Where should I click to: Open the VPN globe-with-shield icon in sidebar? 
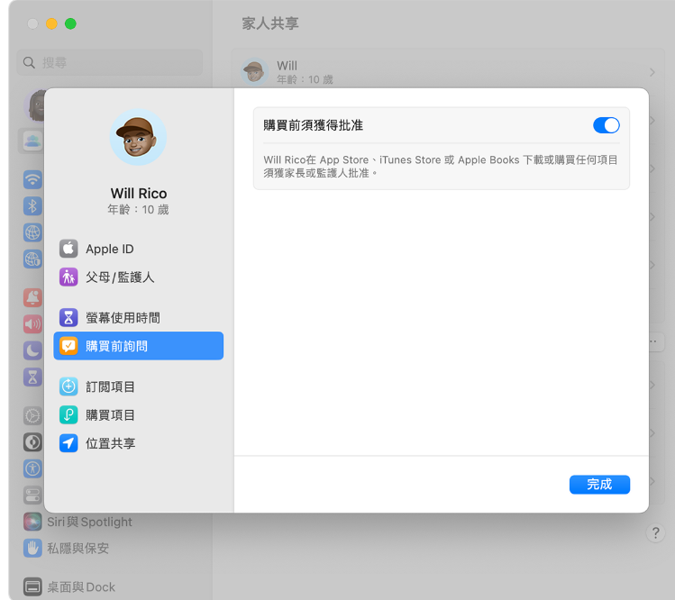[32, 259]
